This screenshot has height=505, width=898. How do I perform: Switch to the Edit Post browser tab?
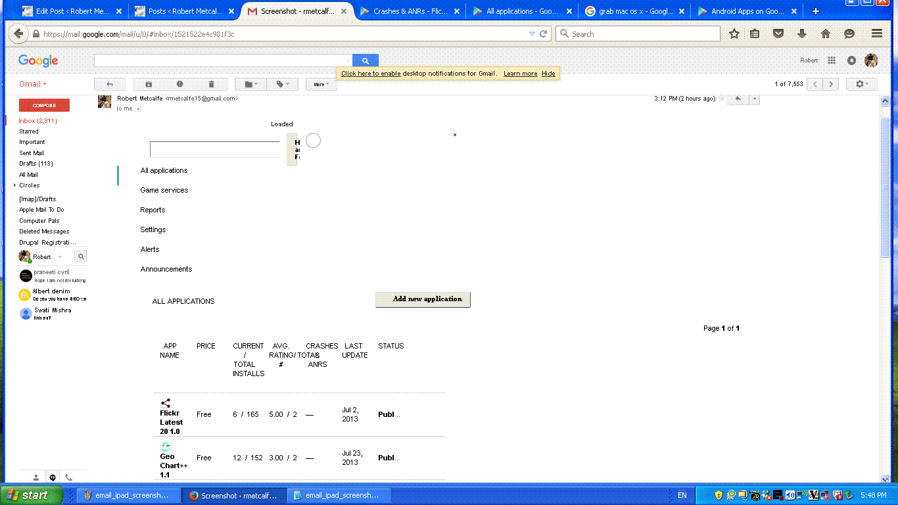point(71,11)
